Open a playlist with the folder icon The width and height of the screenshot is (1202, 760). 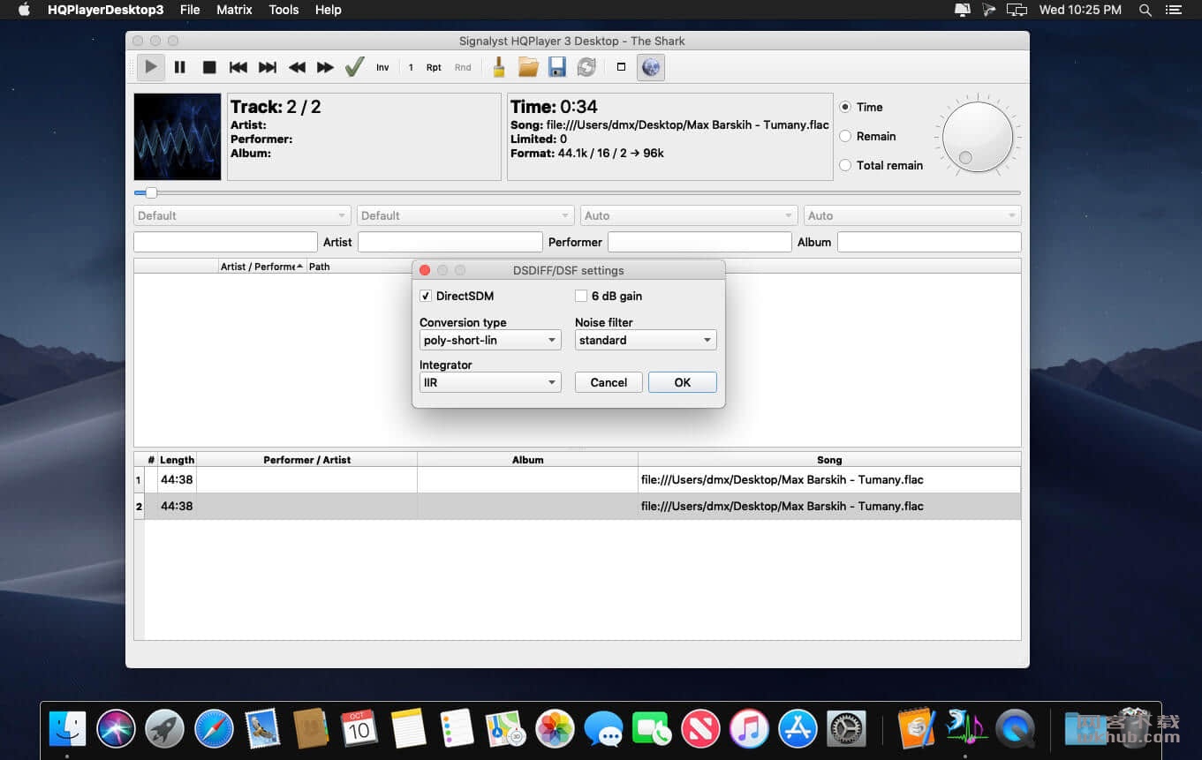(x=528, y=67)
